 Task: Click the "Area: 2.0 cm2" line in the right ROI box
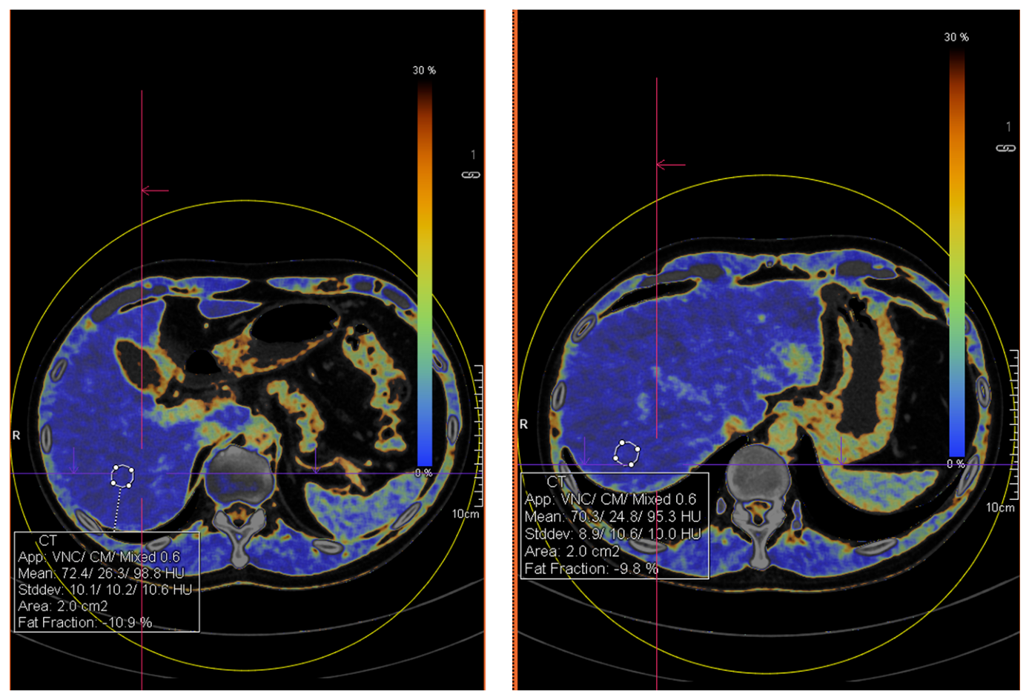click(572, 551)
